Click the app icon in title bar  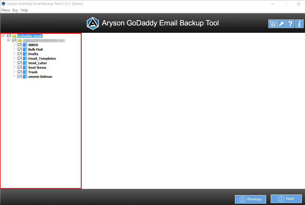click(3, 4)
